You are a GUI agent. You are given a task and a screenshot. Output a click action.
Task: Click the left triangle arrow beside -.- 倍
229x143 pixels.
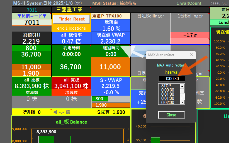click(55, 112)
